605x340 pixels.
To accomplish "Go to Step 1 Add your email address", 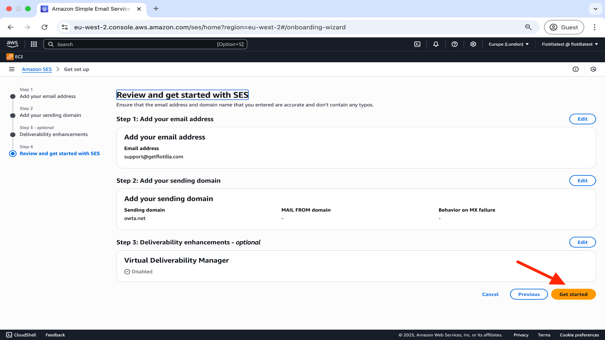I will tap(48, 96).
